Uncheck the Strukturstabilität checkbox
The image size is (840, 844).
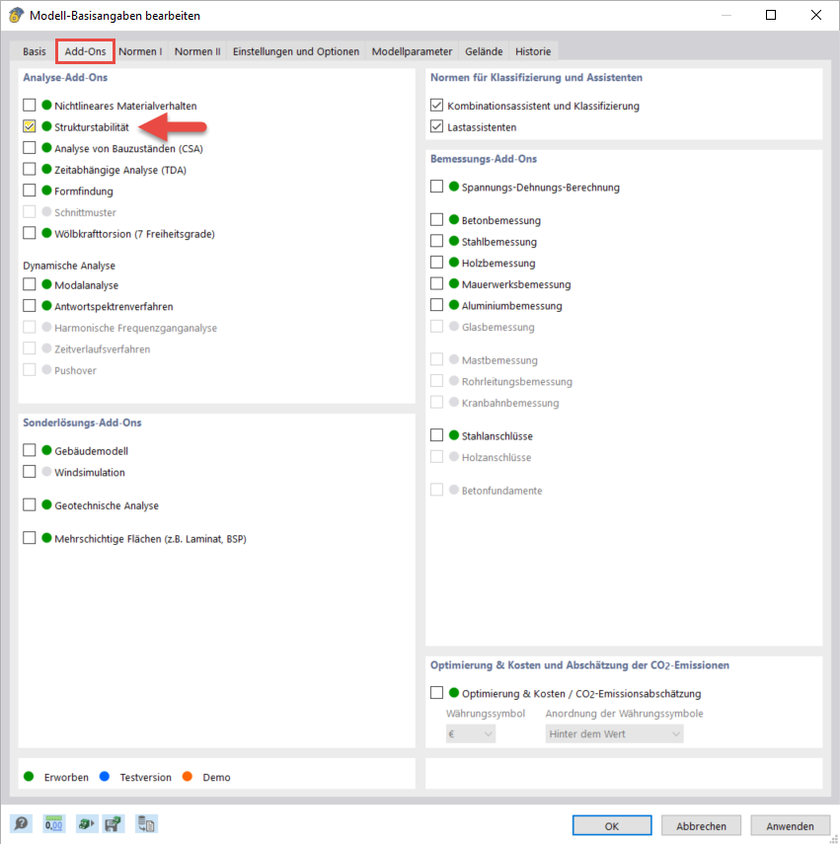30,126
